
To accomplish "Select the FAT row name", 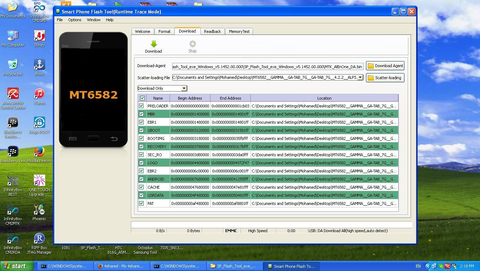I will 151,204.
